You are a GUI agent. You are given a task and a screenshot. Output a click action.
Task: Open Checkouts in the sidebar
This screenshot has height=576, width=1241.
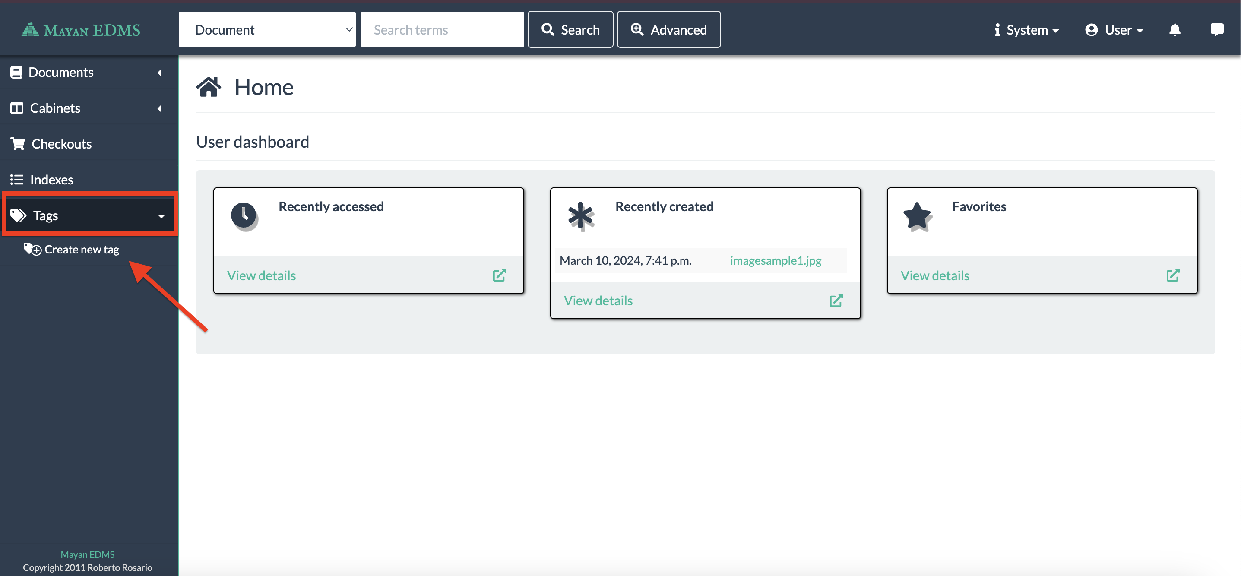89,143
